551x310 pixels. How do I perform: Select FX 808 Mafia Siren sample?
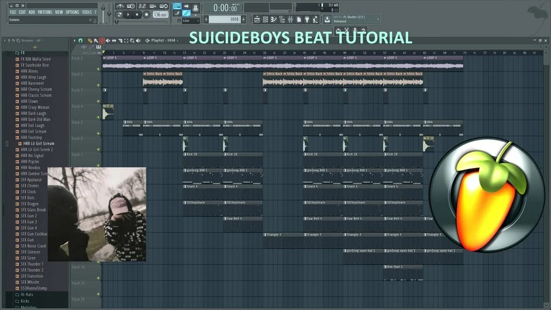pos(35,59)
